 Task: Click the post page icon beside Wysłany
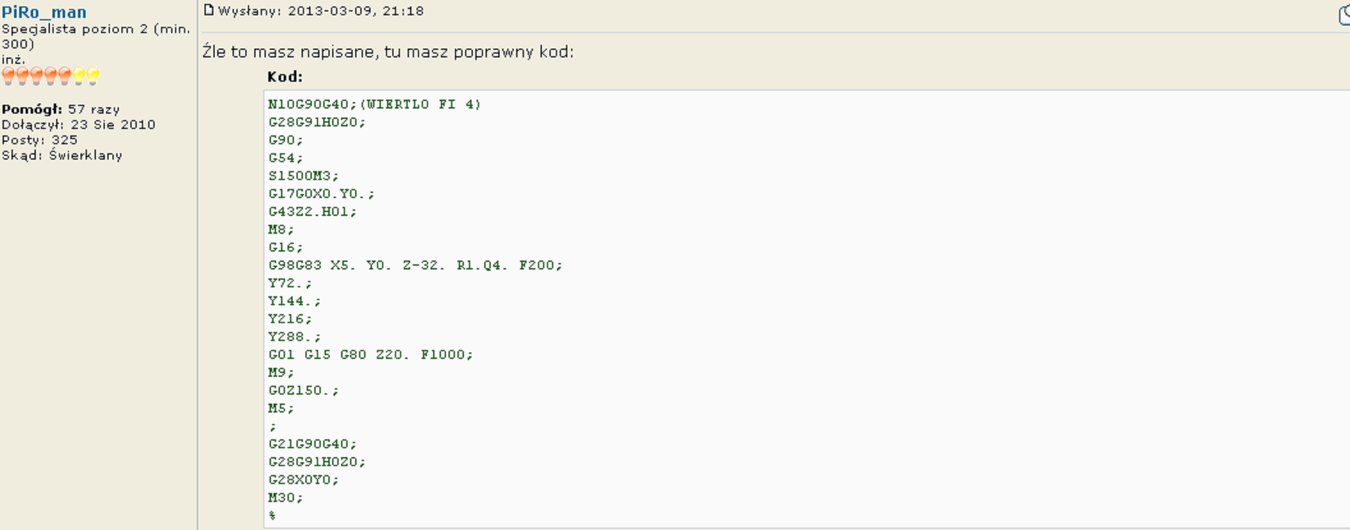tap(208, 10)
